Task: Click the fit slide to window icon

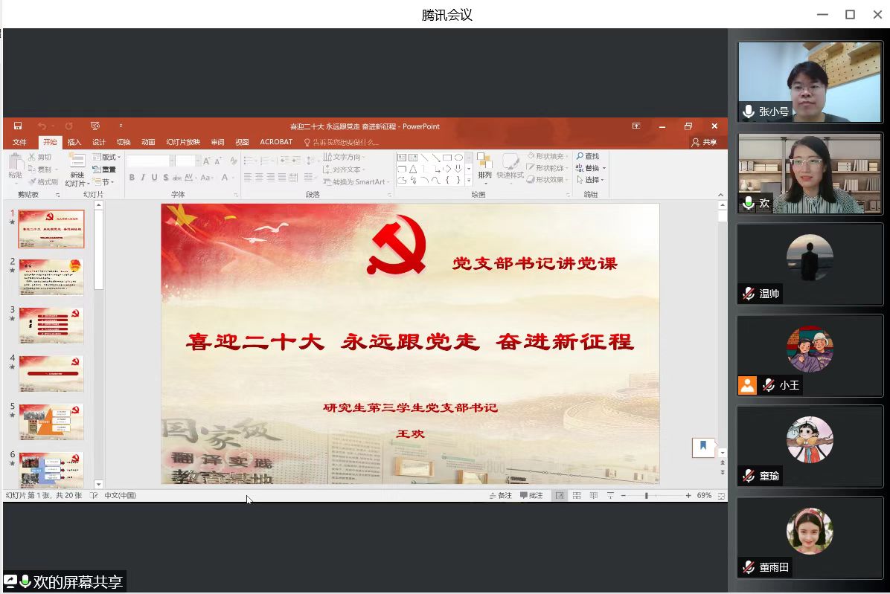Action: (x=721, y=496)
